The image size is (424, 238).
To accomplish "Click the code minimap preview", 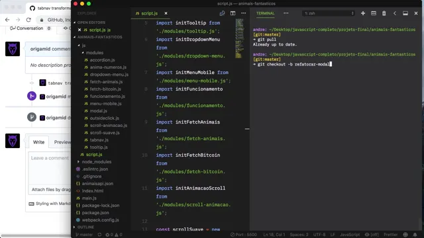I will tap(239, 38).
